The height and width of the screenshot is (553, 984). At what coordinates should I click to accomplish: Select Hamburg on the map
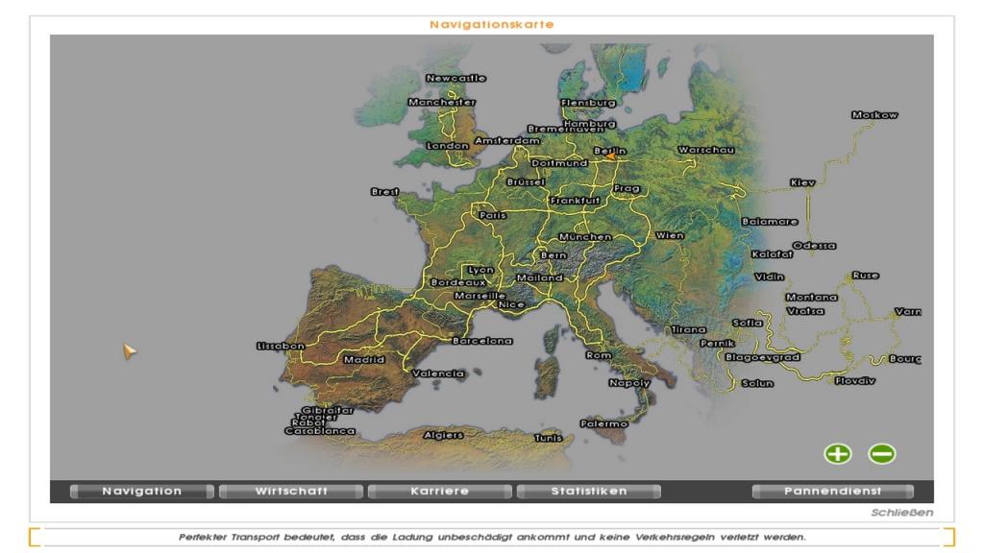(x=589, y=124)
